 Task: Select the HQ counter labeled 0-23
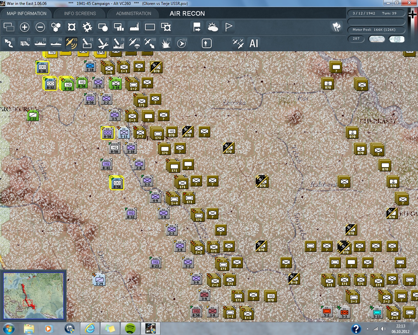[155, 262]
